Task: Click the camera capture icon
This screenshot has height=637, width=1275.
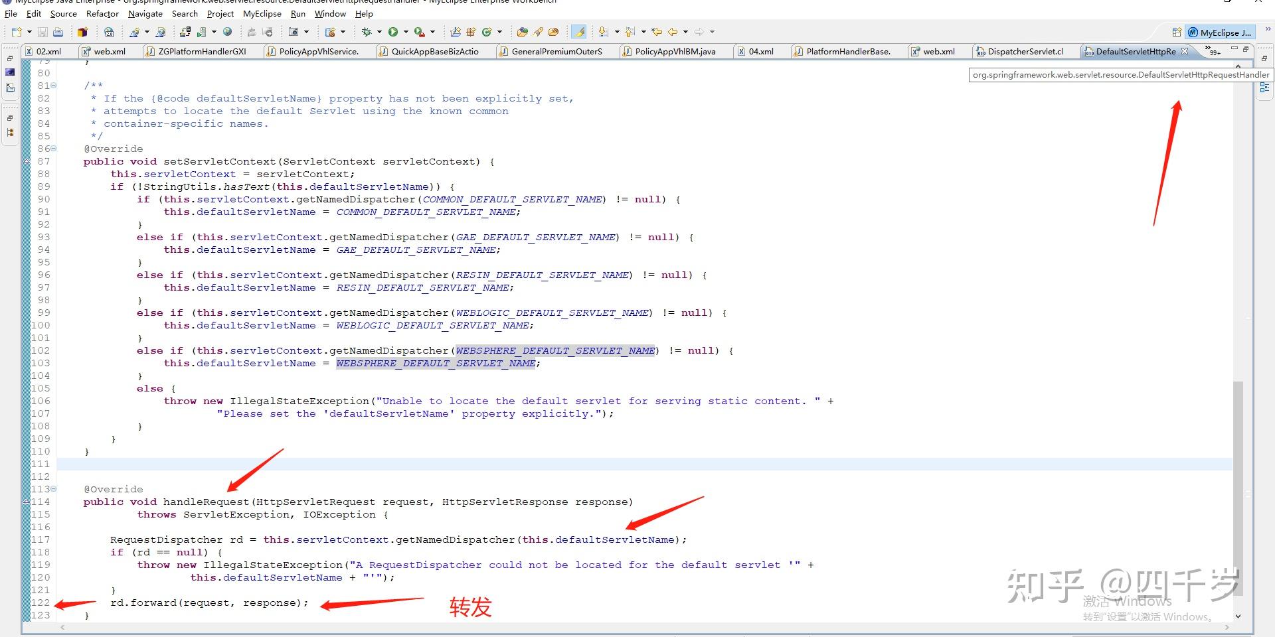Action: [x=294, y=32]
